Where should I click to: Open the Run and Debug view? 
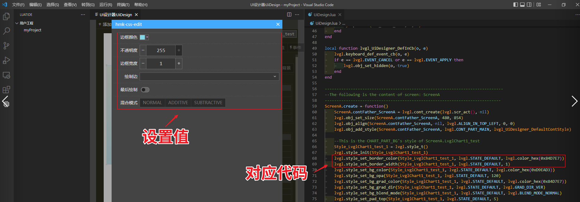[x=6, y=60]
